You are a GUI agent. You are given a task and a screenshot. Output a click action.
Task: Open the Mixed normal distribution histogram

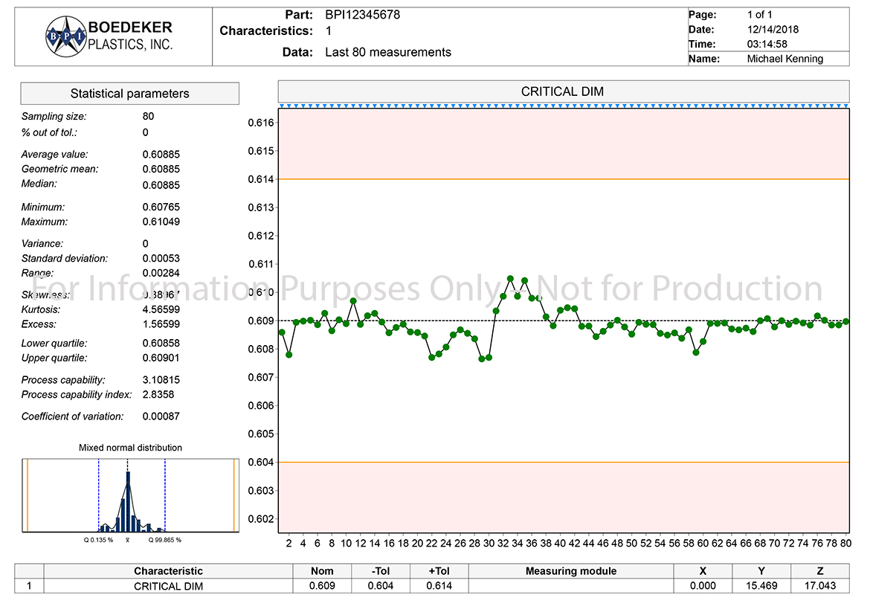[130, 497]
